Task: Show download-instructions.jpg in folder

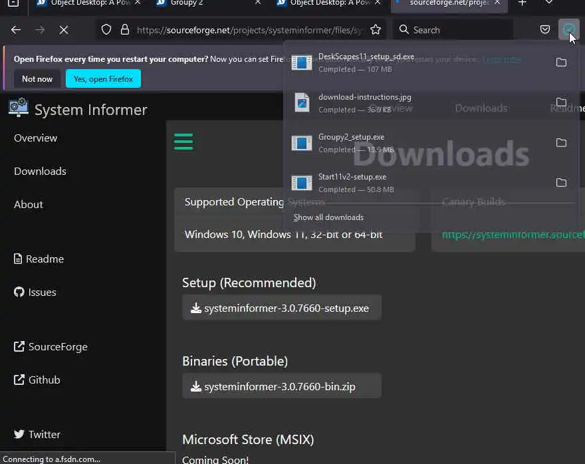Action: point(561,102)
